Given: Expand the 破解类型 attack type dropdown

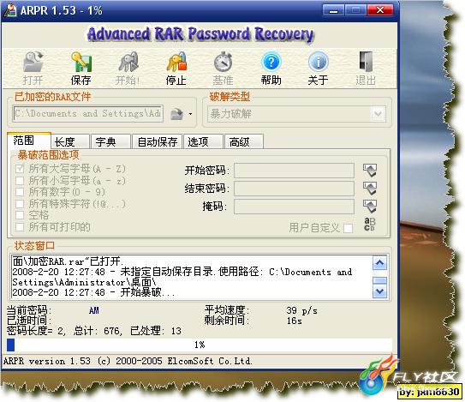Looking at the screenshot, I should [x=379, y=114].
